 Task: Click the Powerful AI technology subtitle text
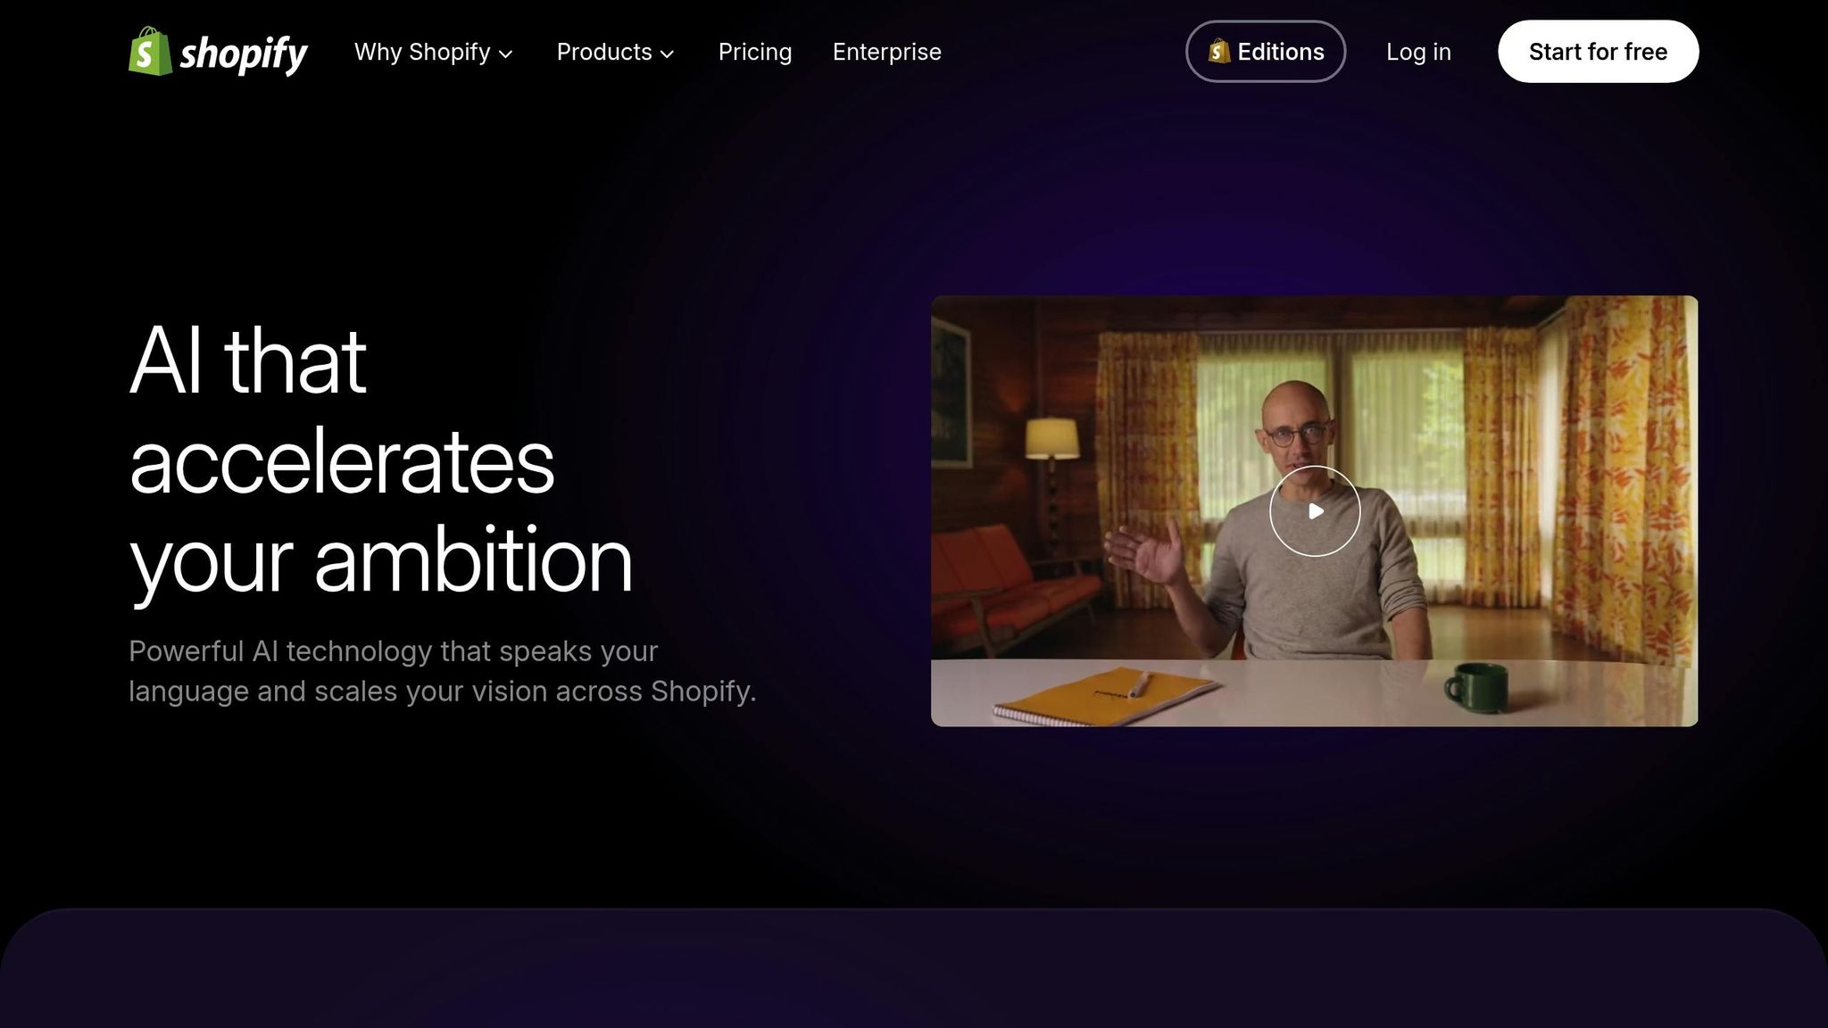click(443, 671)
